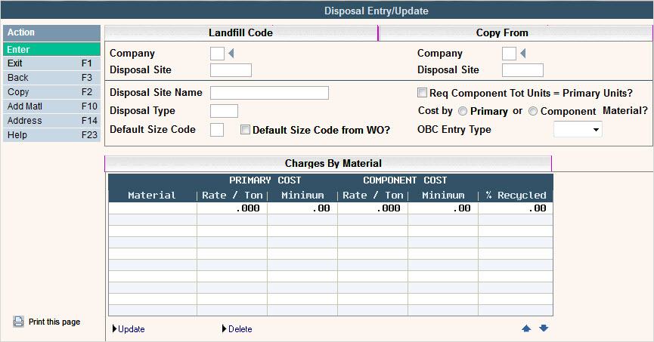Choose Address F14 in Action menu
The height and width of the screenshot is (342, 654).
pos(51,121)
